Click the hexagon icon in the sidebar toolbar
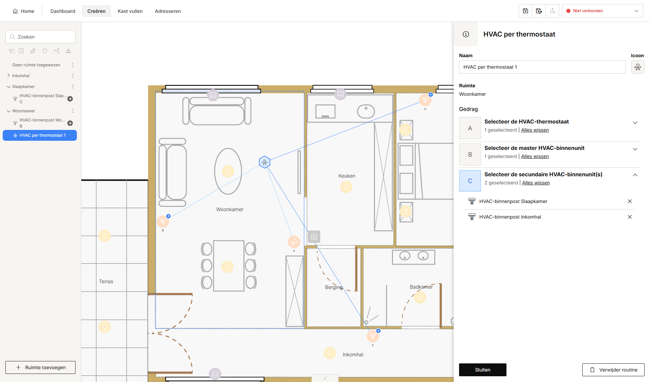 45,51
